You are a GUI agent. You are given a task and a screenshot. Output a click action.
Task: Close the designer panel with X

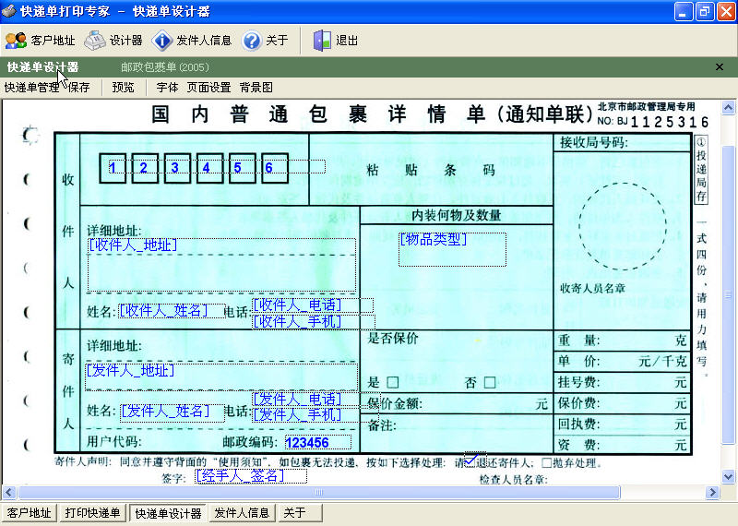pos(720,66)
